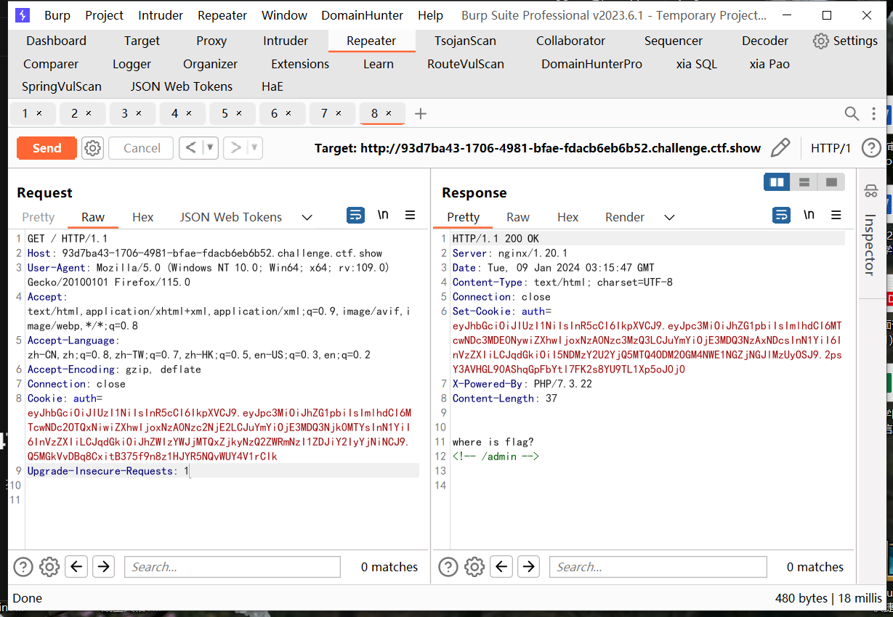This screenshot has width=893, height=617.
Task: Click the response Inspector label
Action: click(870, 245)
